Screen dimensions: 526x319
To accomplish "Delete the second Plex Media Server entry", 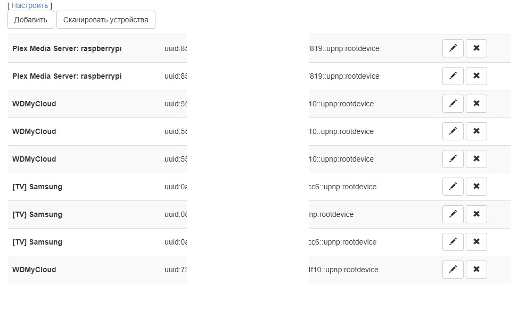I will tap(476, 76).
